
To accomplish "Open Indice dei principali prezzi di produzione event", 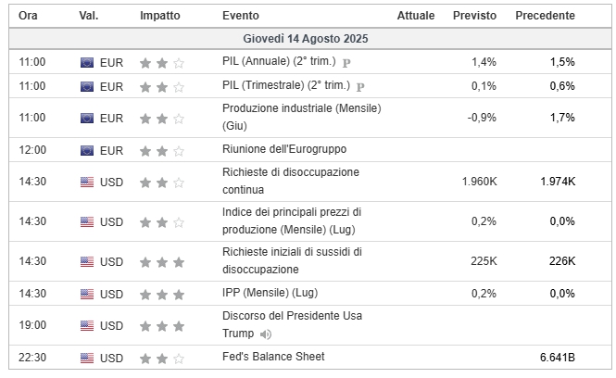I will (x=292, y=220).
